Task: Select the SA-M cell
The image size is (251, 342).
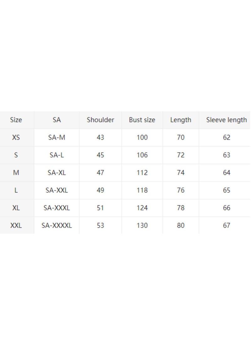Action: pos(56,137)
